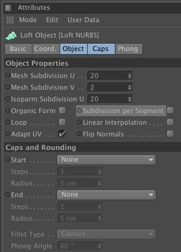This screenshot has width=181, height=252.
Task: Click animation dot beside Mesh Subdivision U
Action: tap(8, 75)
